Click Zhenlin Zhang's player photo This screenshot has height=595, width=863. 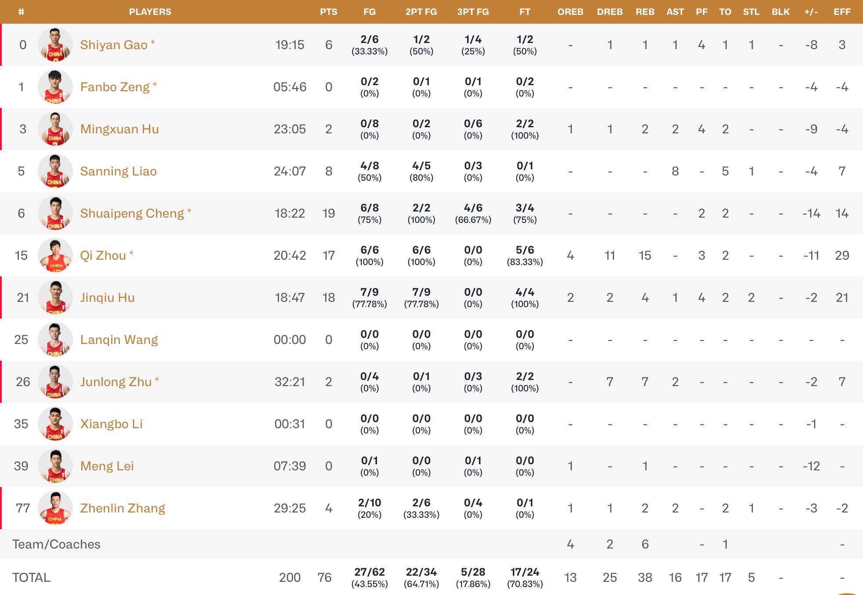click(55, 508)
